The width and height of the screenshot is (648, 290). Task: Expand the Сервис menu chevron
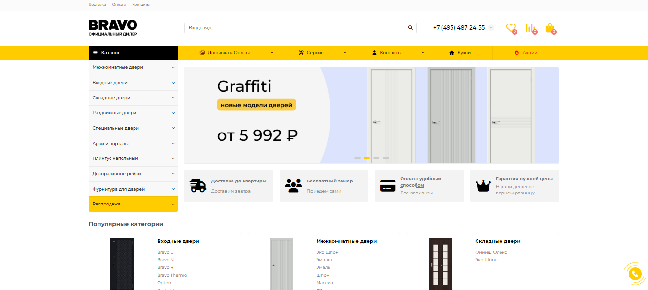point(345,53)
